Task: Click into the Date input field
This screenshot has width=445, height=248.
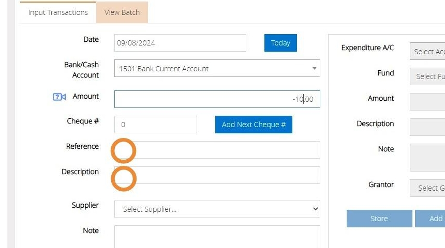Action: pyautogui.click(x=180, y=43)
